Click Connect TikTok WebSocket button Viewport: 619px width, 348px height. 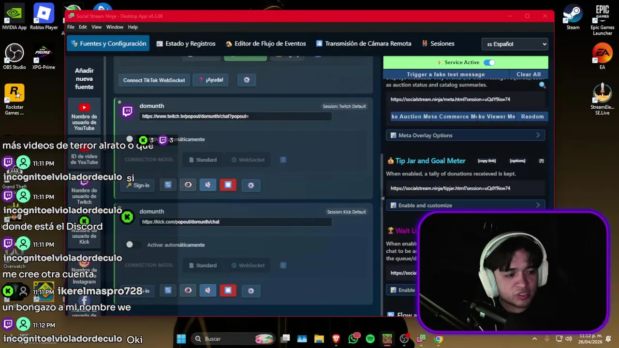pos(154,80)
